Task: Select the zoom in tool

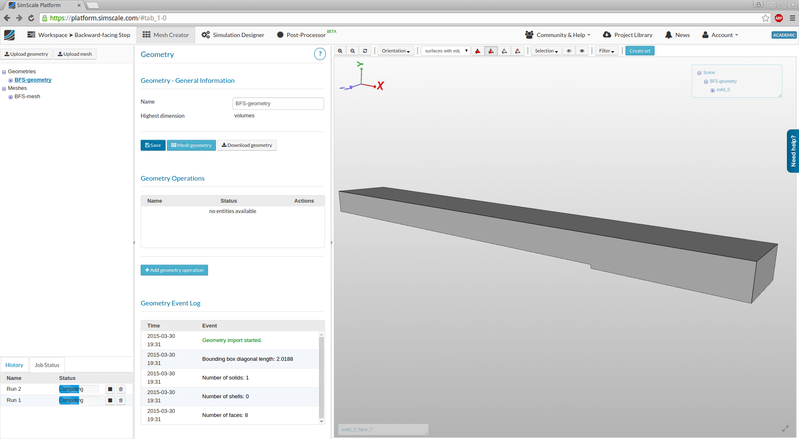Action: pyautogui.click(x=340, y=50)
